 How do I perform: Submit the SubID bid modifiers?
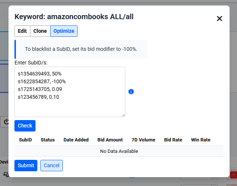[x=26, y=165]
